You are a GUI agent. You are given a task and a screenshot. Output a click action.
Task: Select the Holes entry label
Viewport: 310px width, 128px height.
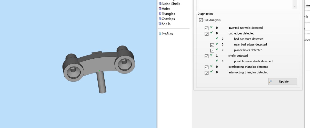(x=166, y=9)
